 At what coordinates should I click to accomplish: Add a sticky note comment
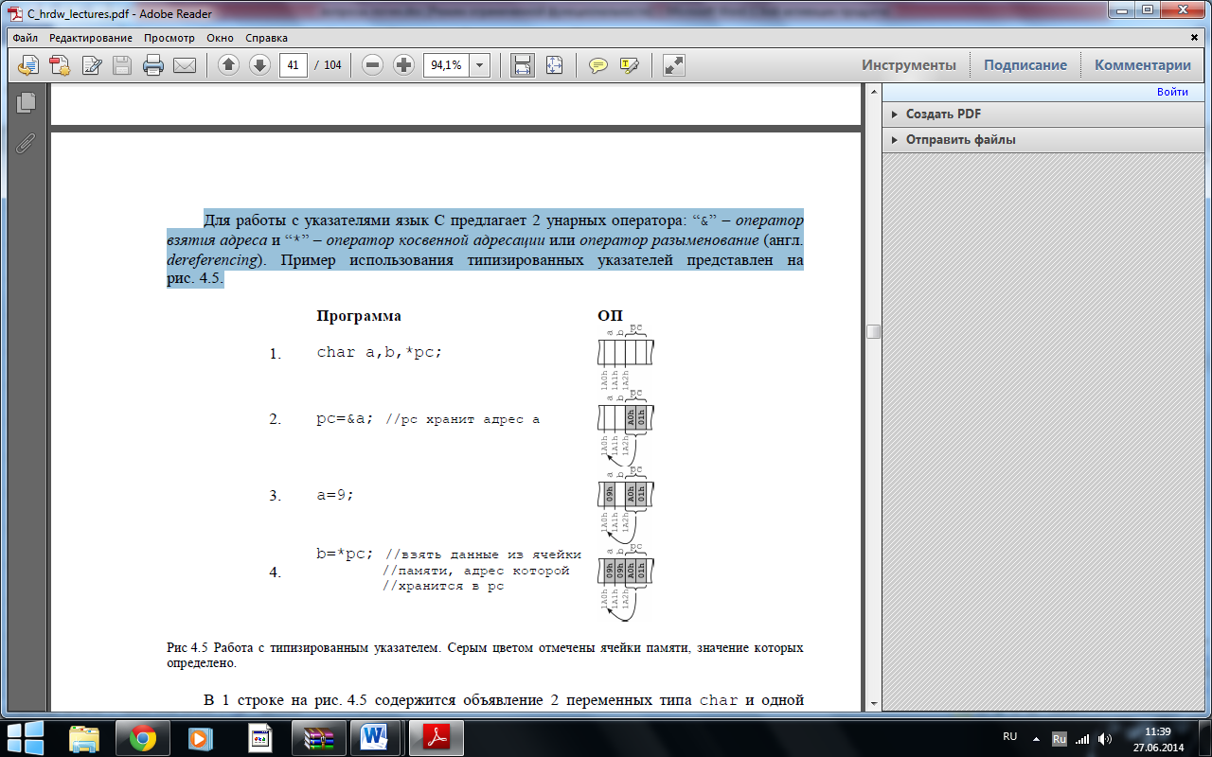tap(597, 65)
